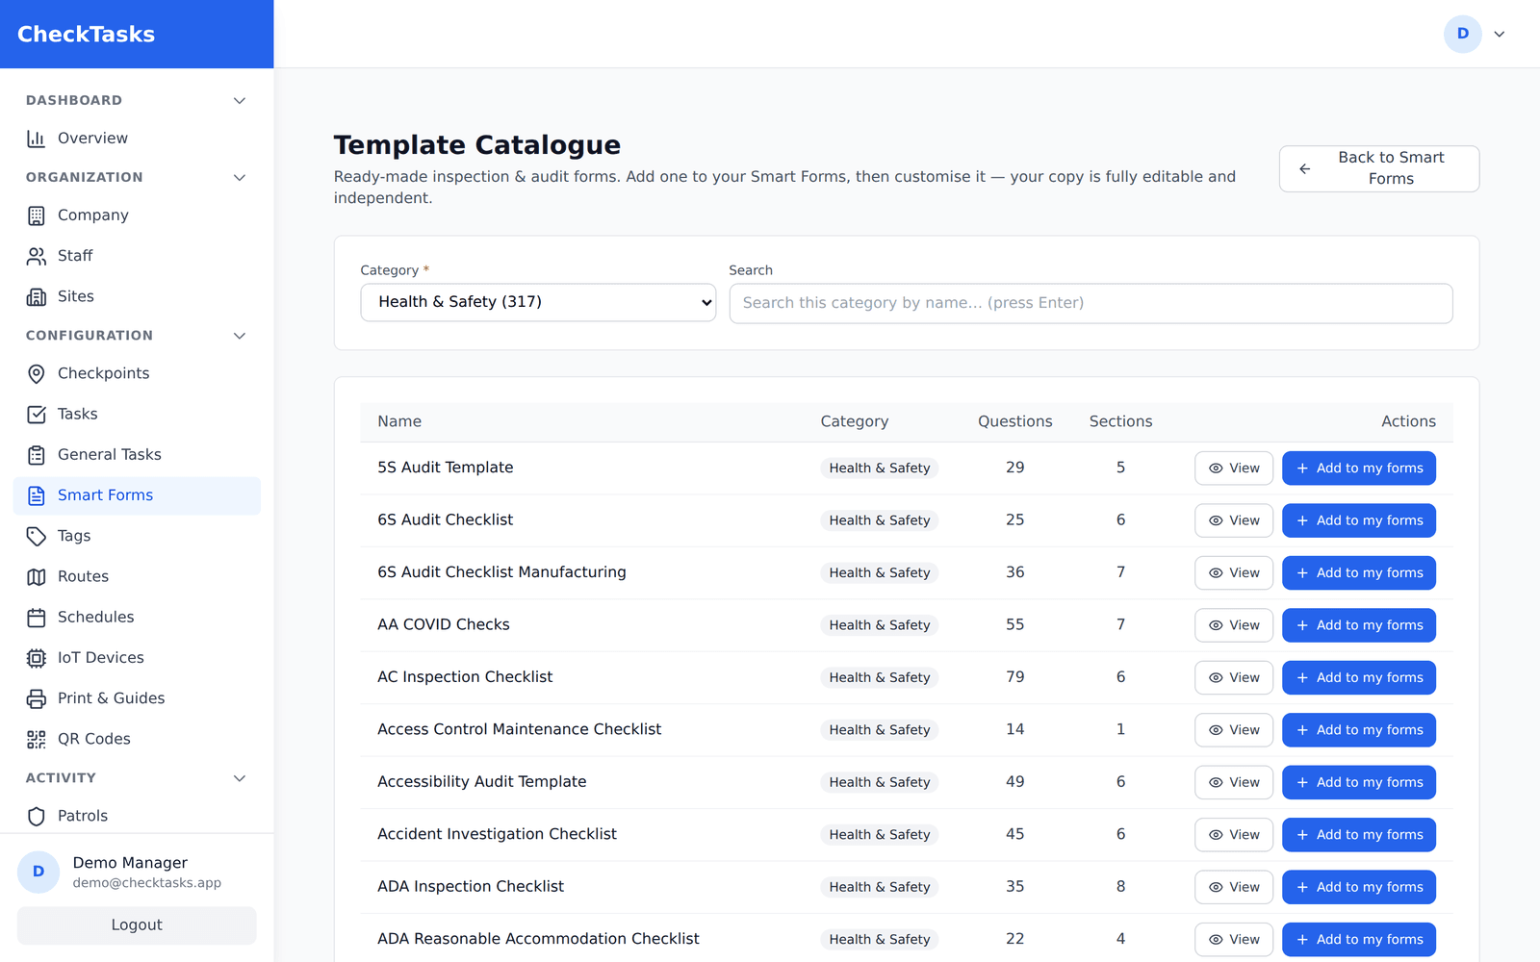Click the Sites building icon
Screen dimensions: 1540x962
coord(37,296)
